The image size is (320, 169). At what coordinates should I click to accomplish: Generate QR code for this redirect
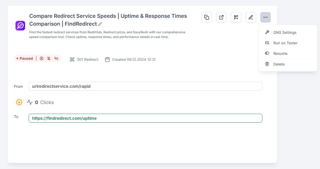coord(236,18)
